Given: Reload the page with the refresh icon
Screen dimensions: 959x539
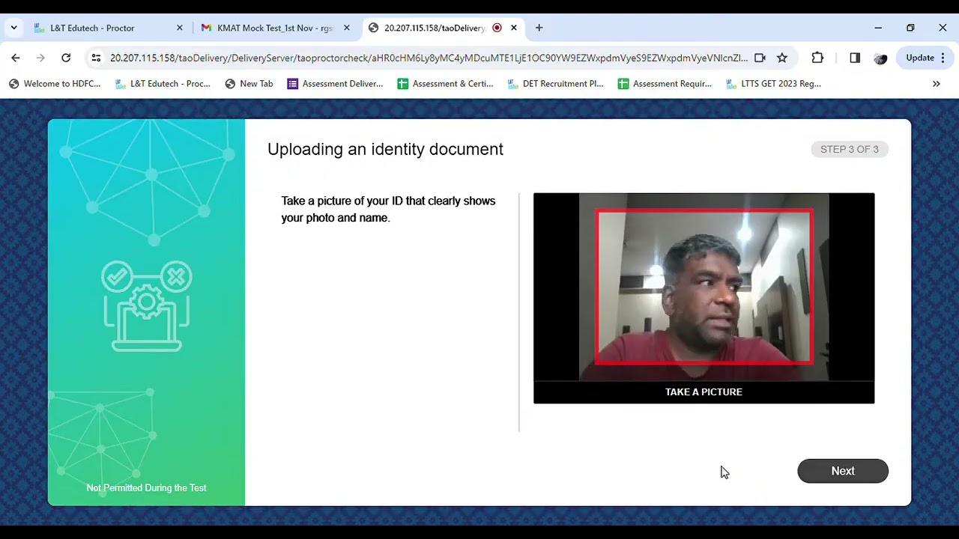Looking at the screenshot, I should (66, 58).
